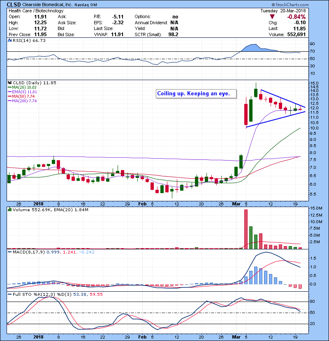Viewport: 329px width, 341px height.
Task: Click the tall green candlestick after Mar 5
Action: click(251, 111)
